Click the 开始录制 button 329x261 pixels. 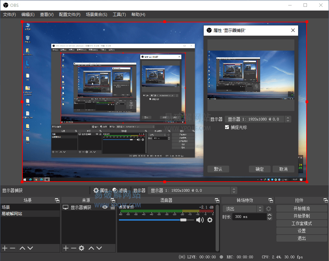point(301,216)
